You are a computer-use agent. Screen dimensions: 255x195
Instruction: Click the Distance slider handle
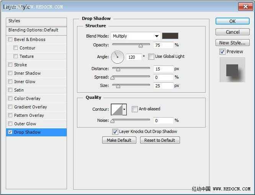click(118, 70)
